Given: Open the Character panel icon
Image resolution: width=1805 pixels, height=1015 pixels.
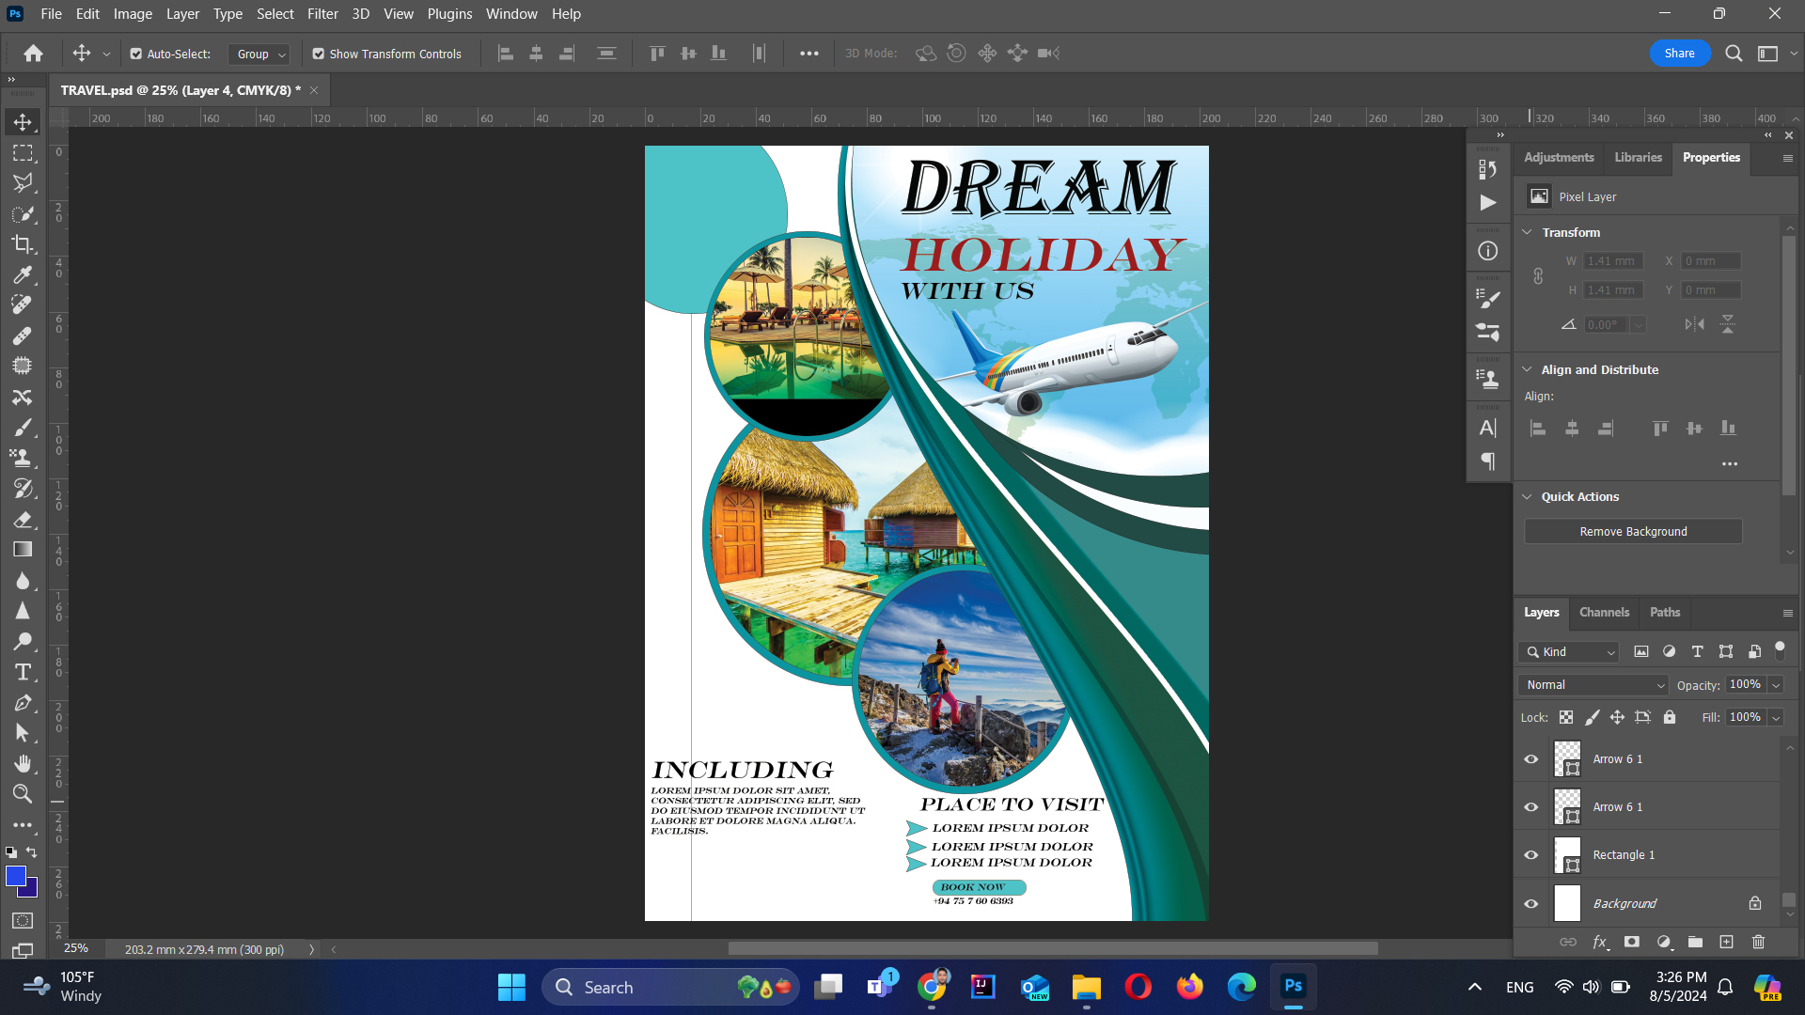Looking at the screenshot, I should pyautogui.click(x=1487, y=429).
